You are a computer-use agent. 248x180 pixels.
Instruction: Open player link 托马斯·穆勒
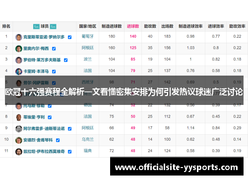(34, 106)
